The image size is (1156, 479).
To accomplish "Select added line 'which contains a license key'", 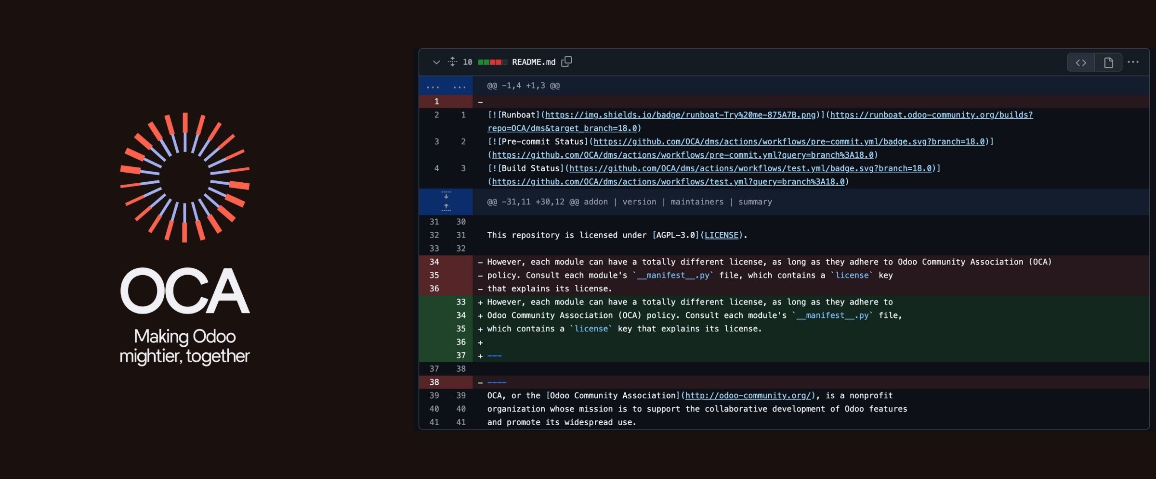I will [624, 329].
